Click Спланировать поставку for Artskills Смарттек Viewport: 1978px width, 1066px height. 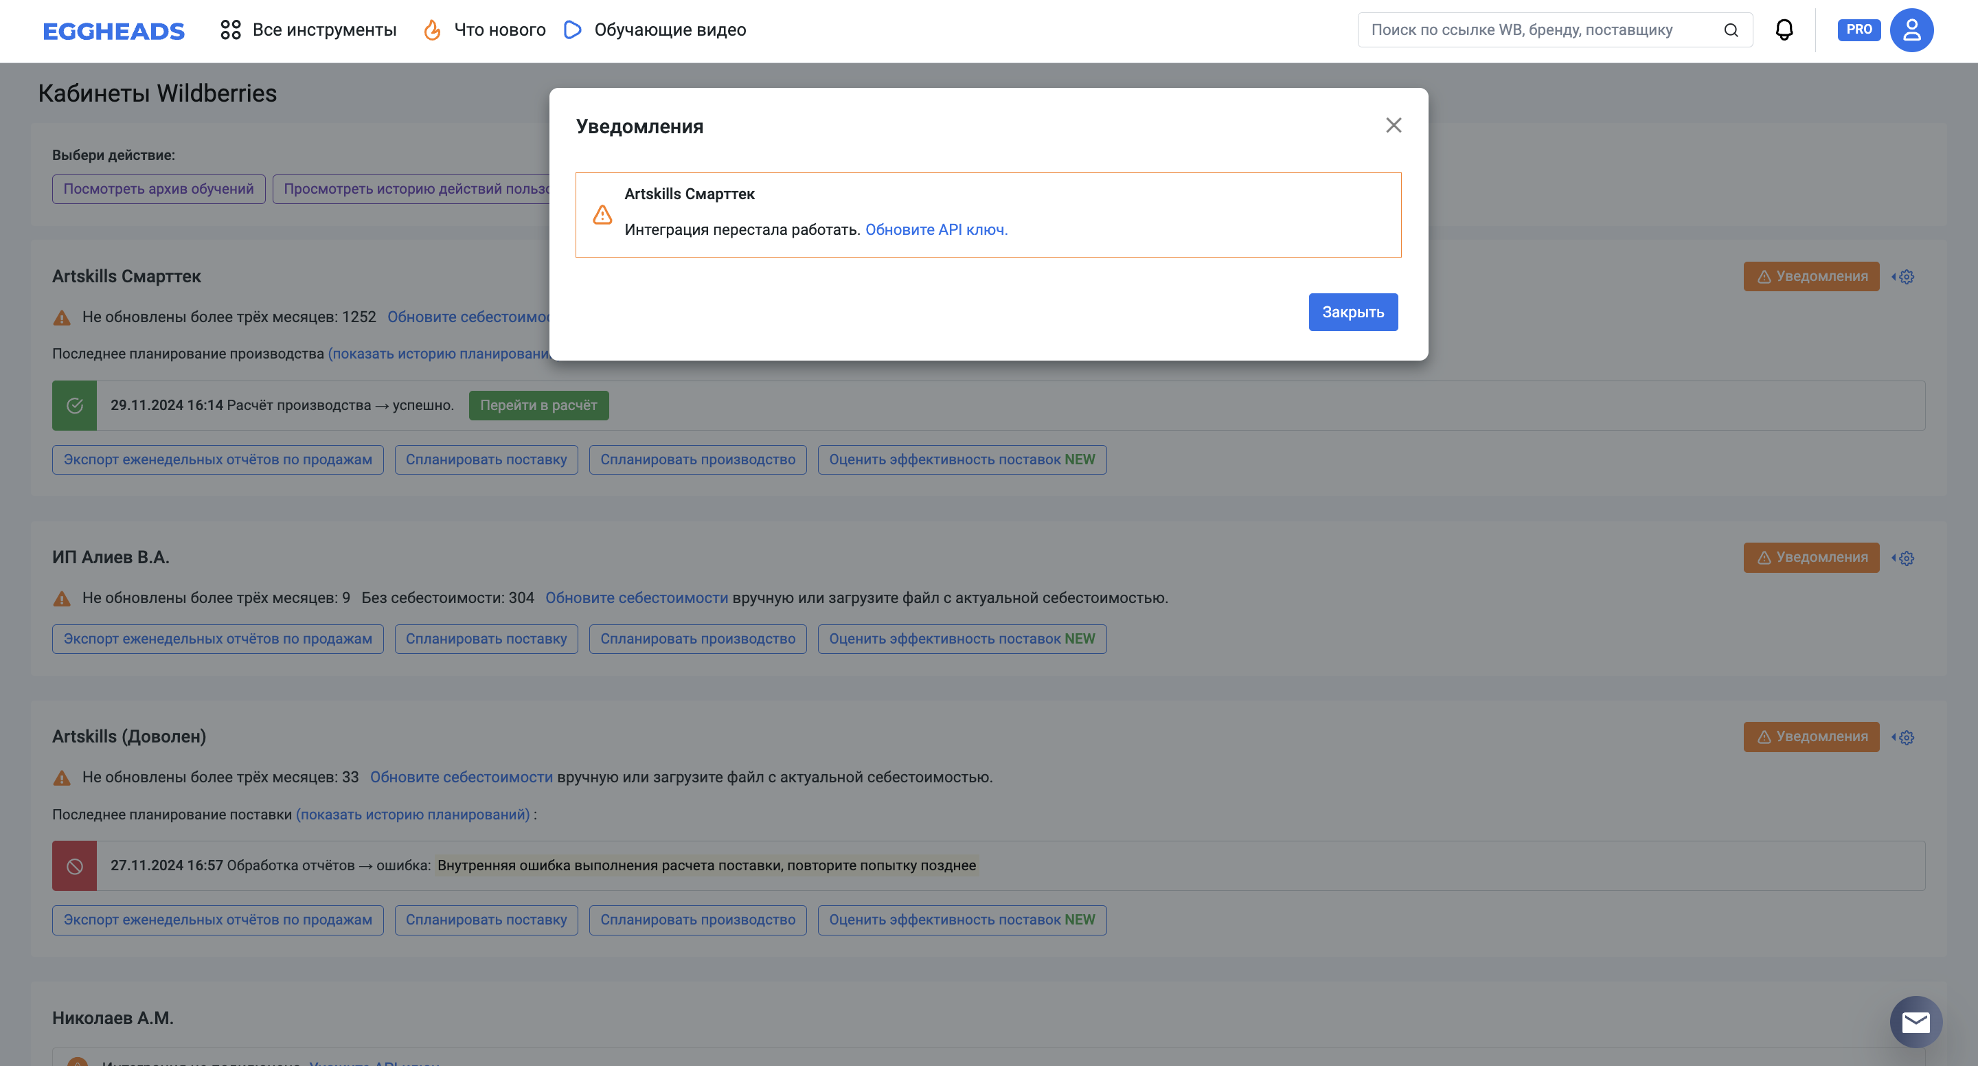(486, 460)
